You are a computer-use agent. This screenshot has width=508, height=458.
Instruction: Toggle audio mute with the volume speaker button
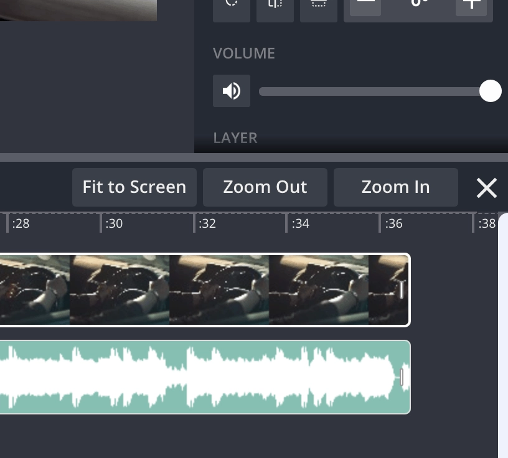[232, 91]
